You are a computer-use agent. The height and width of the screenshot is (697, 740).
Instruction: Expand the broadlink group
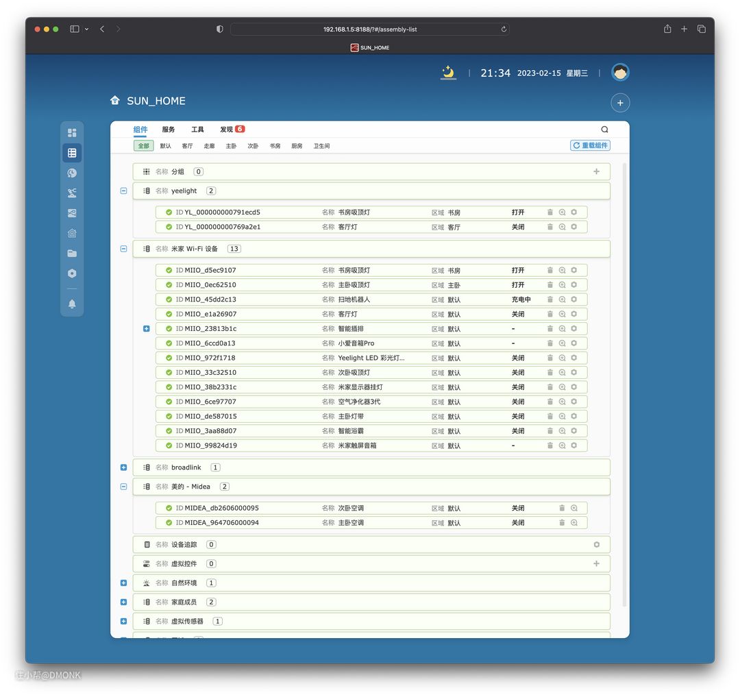[x=123, y=467]
